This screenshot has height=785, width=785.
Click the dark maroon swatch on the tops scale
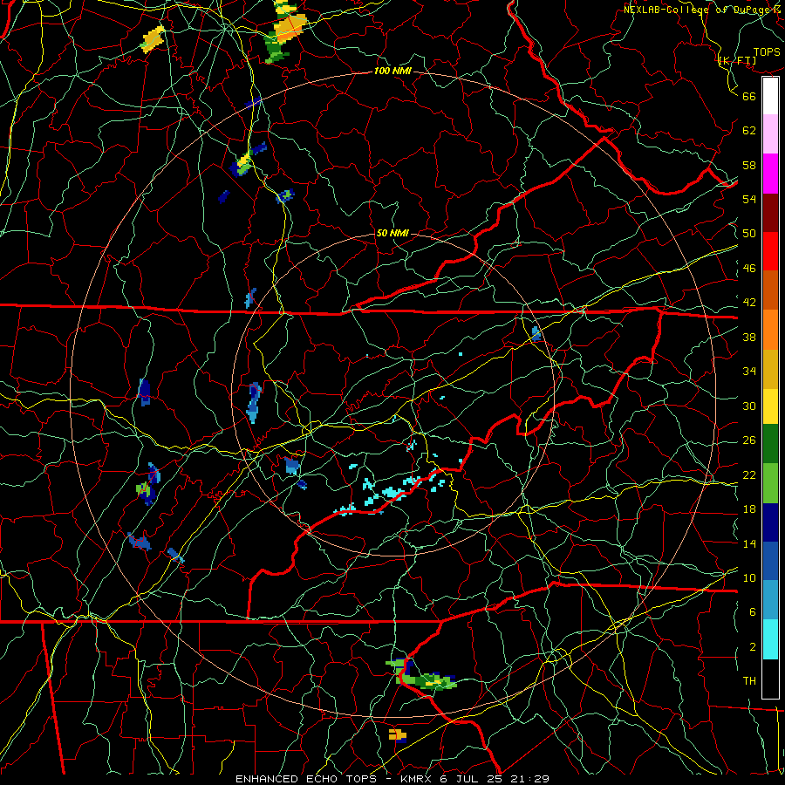point(770,212)
